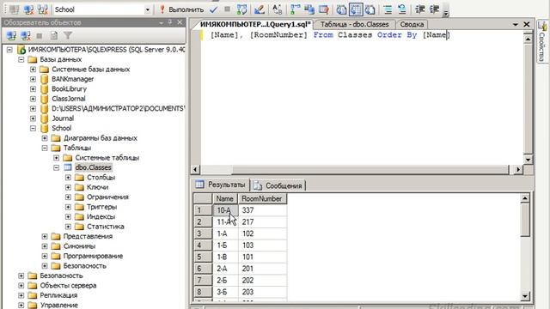The width and height of the screenshot is (550, 309).
Task: Click the Name column header in results
Action: [x=225, y=198]
